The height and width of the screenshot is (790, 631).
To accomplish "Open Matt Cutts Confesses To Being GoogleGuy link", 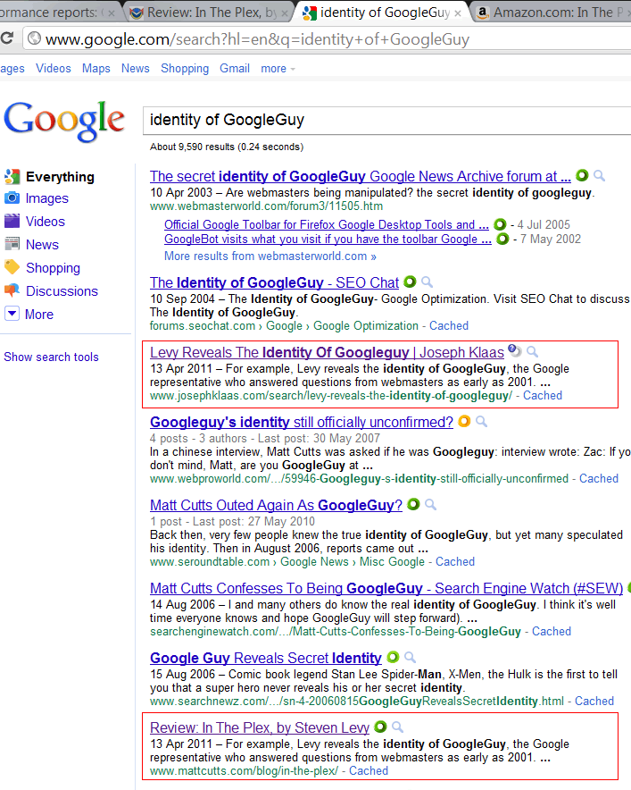I will [x=386, y=588].
